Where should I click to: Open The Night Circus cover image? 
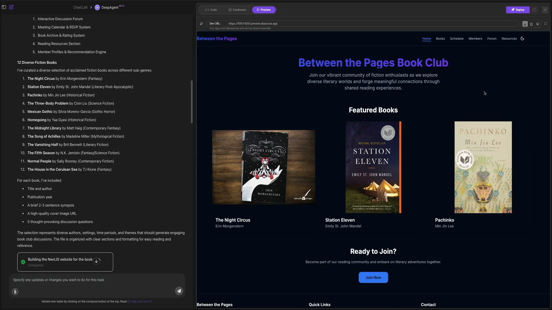coord(264,167)
